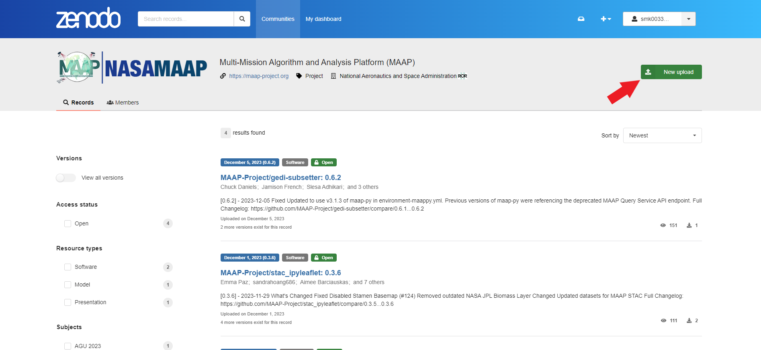Click the Project community type text
This screenshot has height=350, width=761.
pos(314,76)
